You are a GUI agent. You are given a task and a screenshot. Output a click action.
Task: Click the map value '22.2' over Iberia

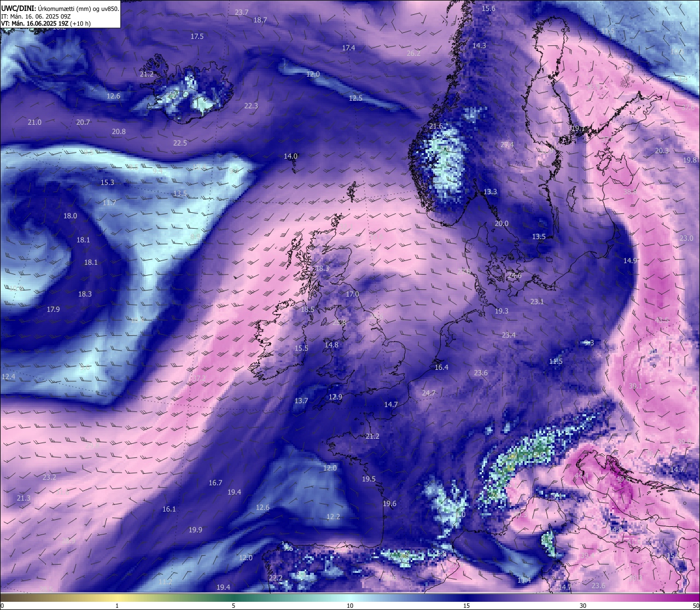276,578
